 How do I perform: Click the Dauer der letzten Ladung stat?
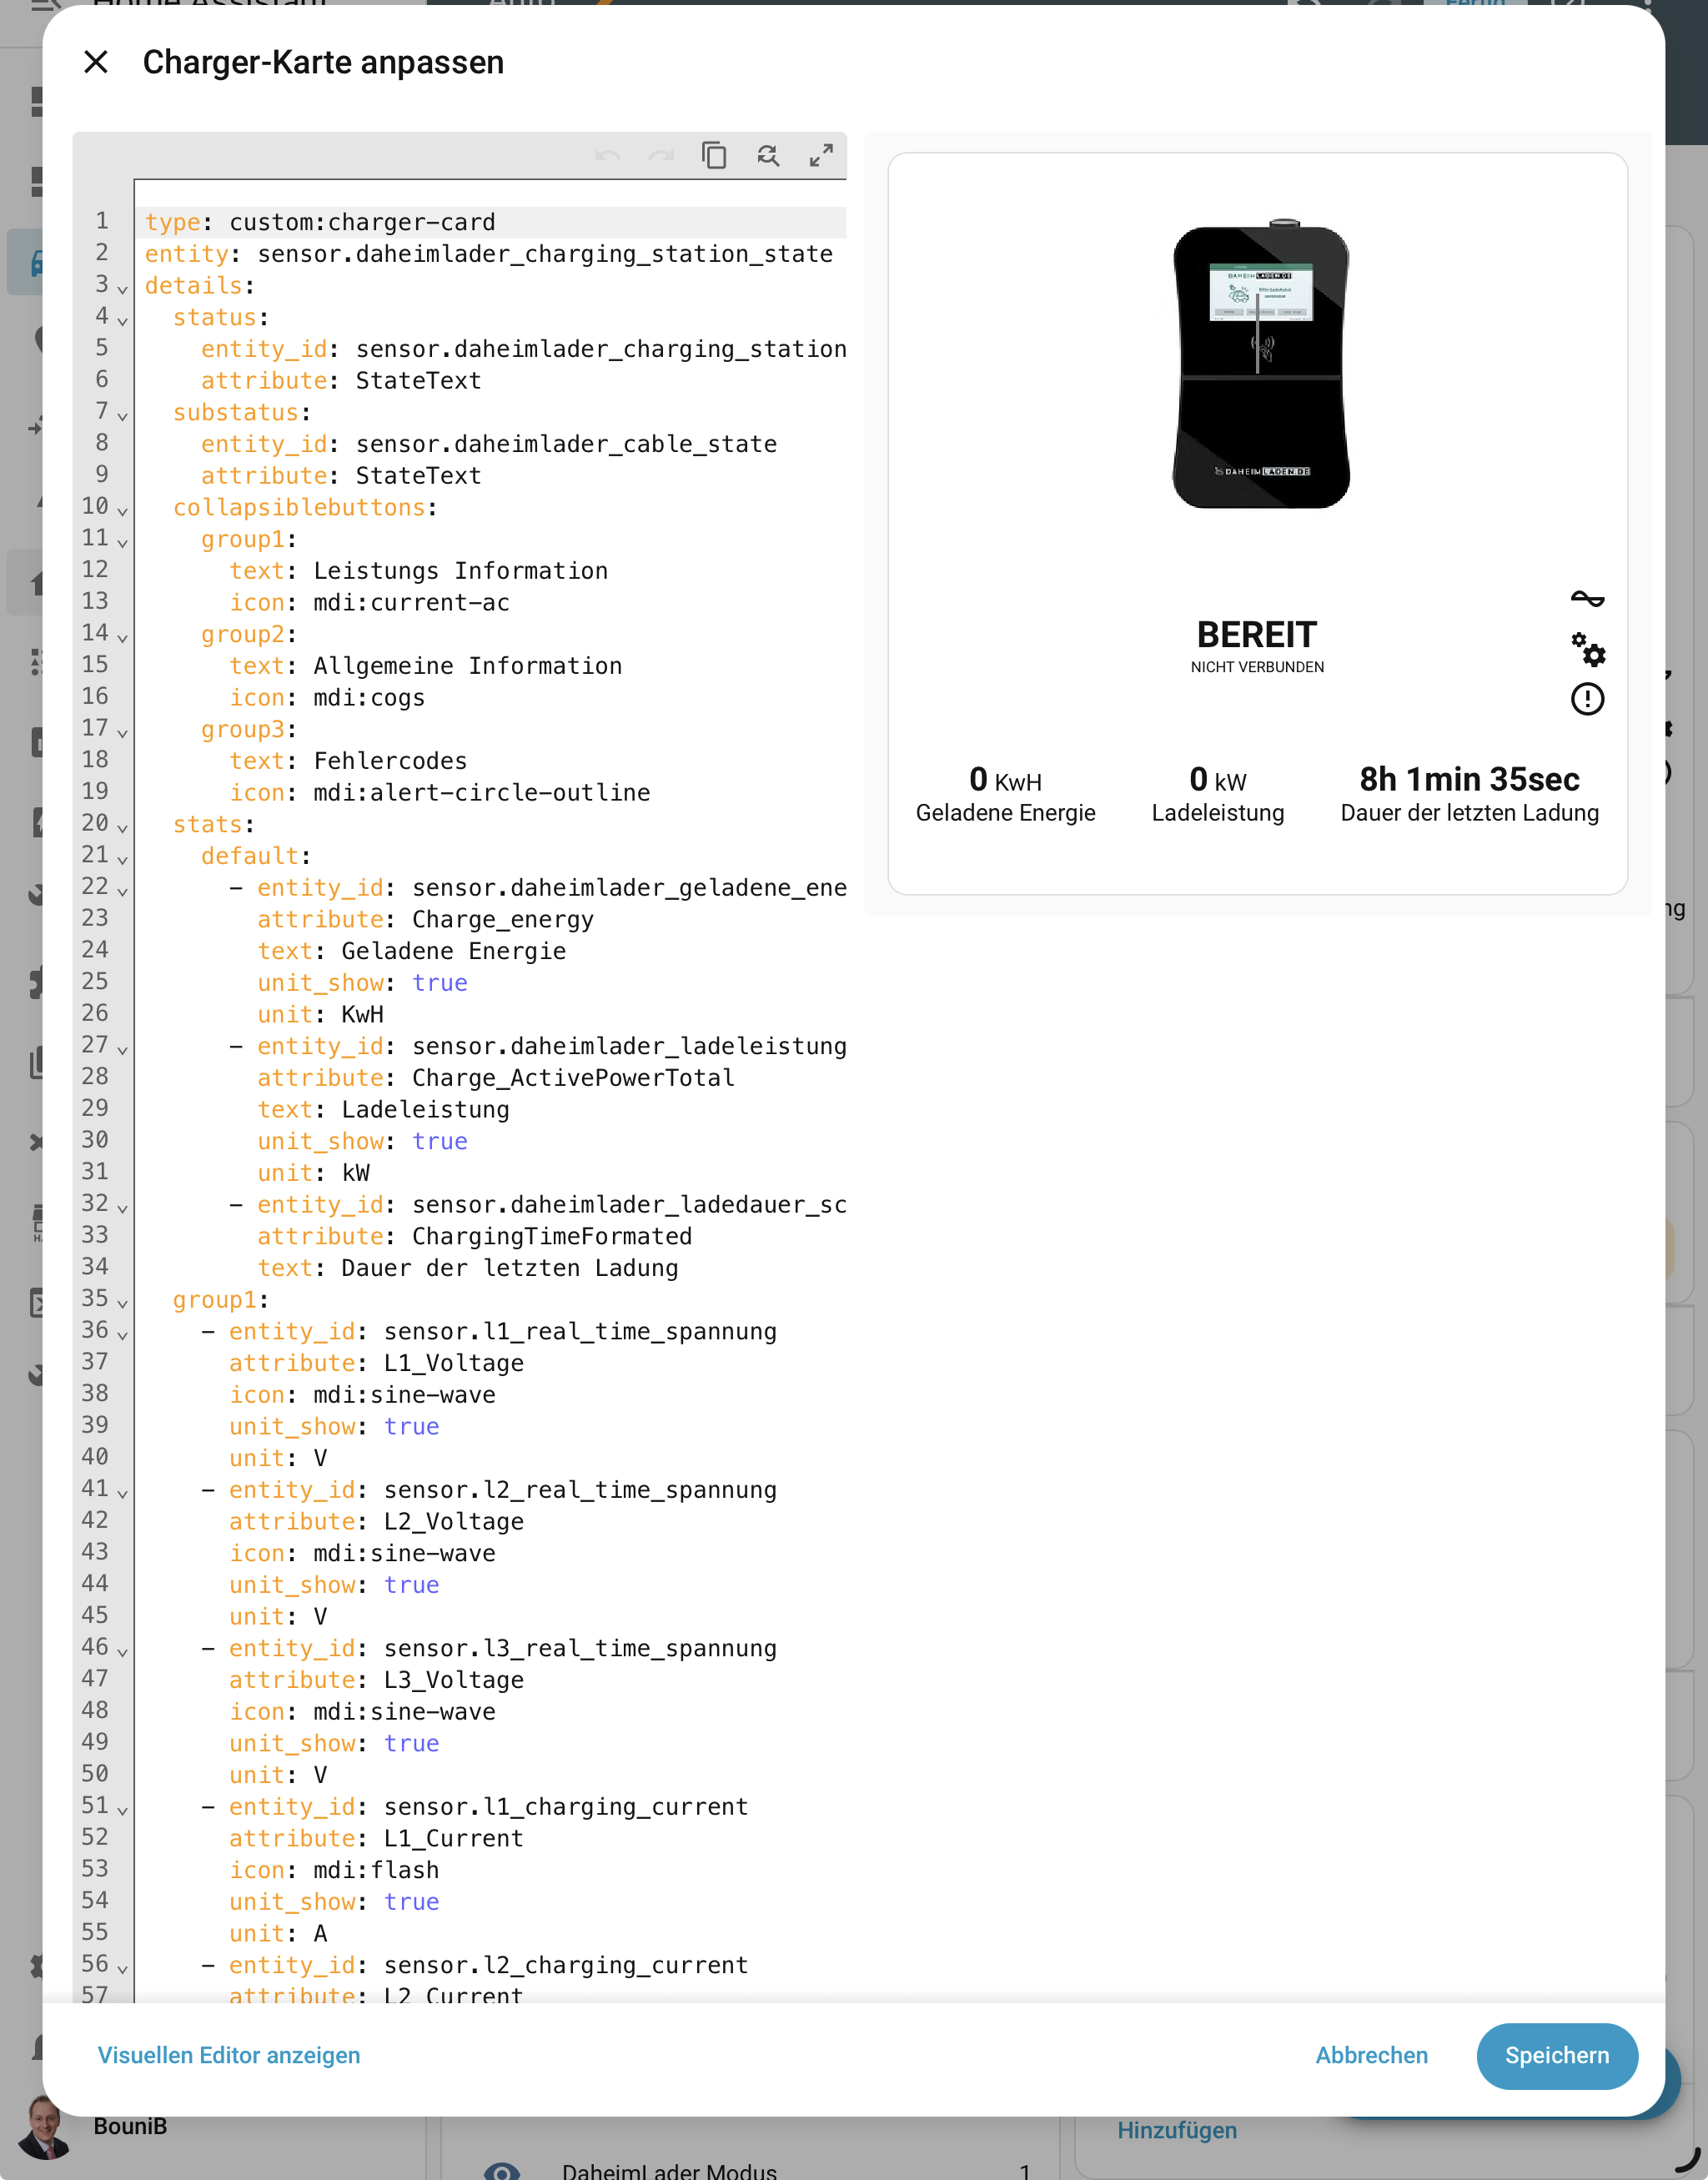[1469, 794]
